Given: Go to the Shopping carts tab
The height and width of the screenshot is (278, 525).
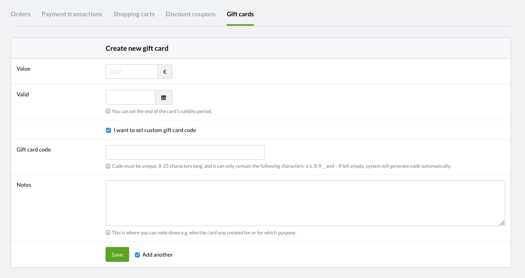Looking at the screenshot, I should click(134, 14).
